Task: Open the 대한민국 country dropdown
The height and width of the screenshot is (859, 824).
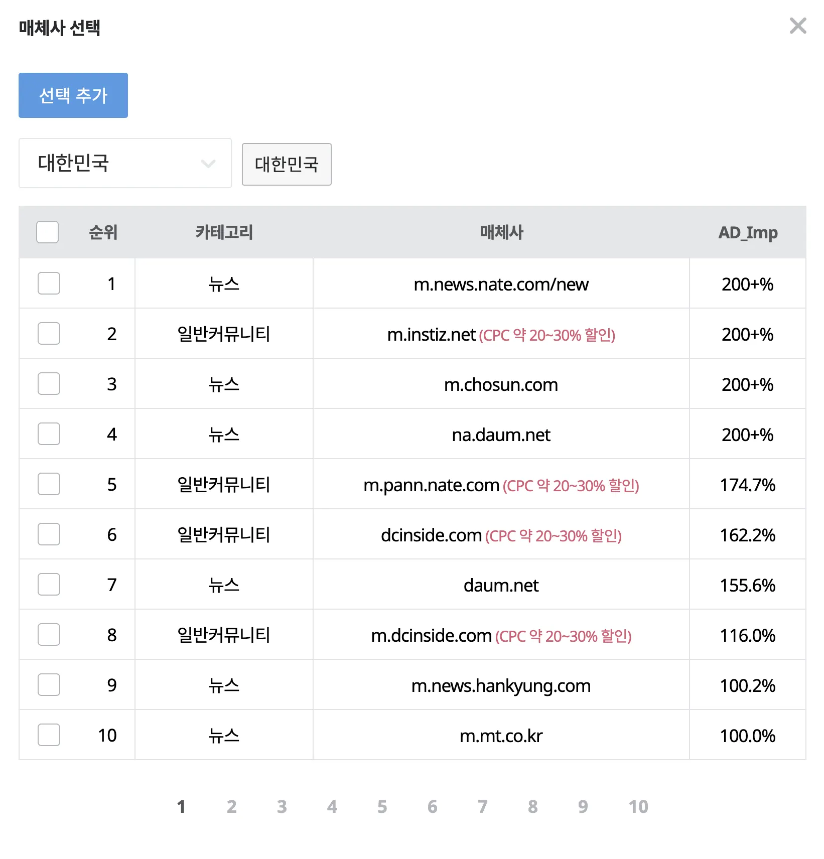Action: coord(125,163)
